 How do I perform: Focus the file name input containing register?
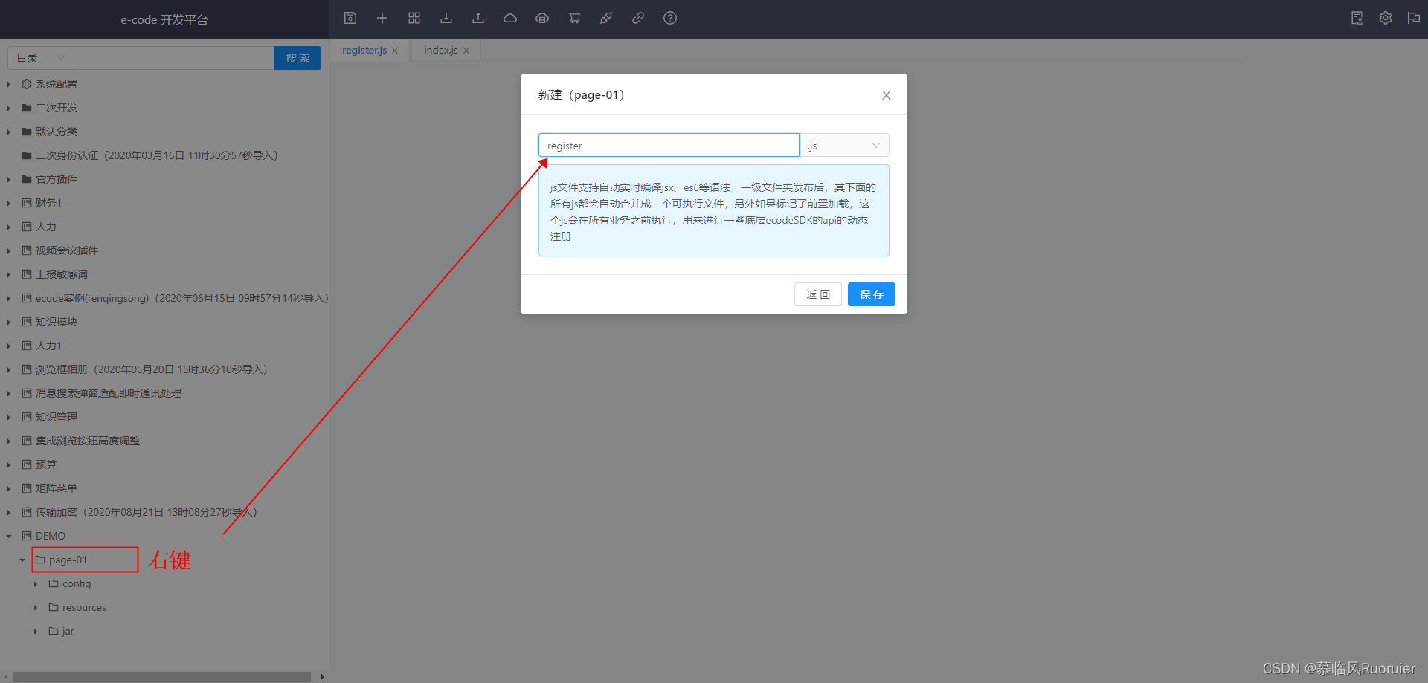pos(669,145)
